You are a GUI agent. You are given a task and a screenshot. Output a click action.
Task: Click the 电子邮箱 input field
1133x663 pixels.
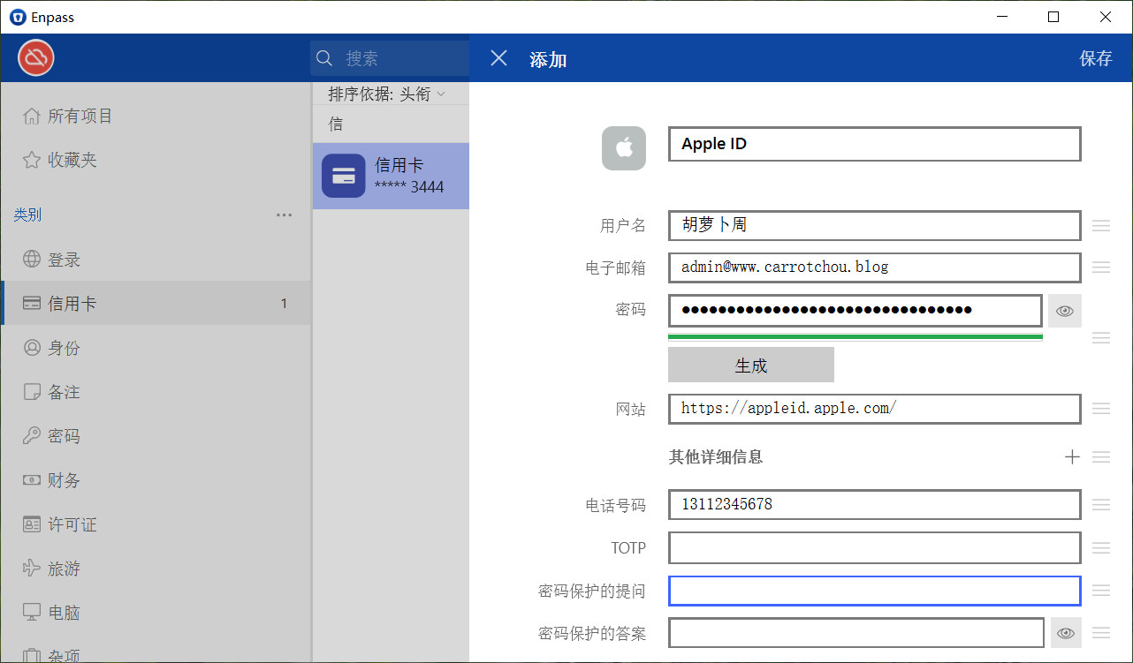875,267
